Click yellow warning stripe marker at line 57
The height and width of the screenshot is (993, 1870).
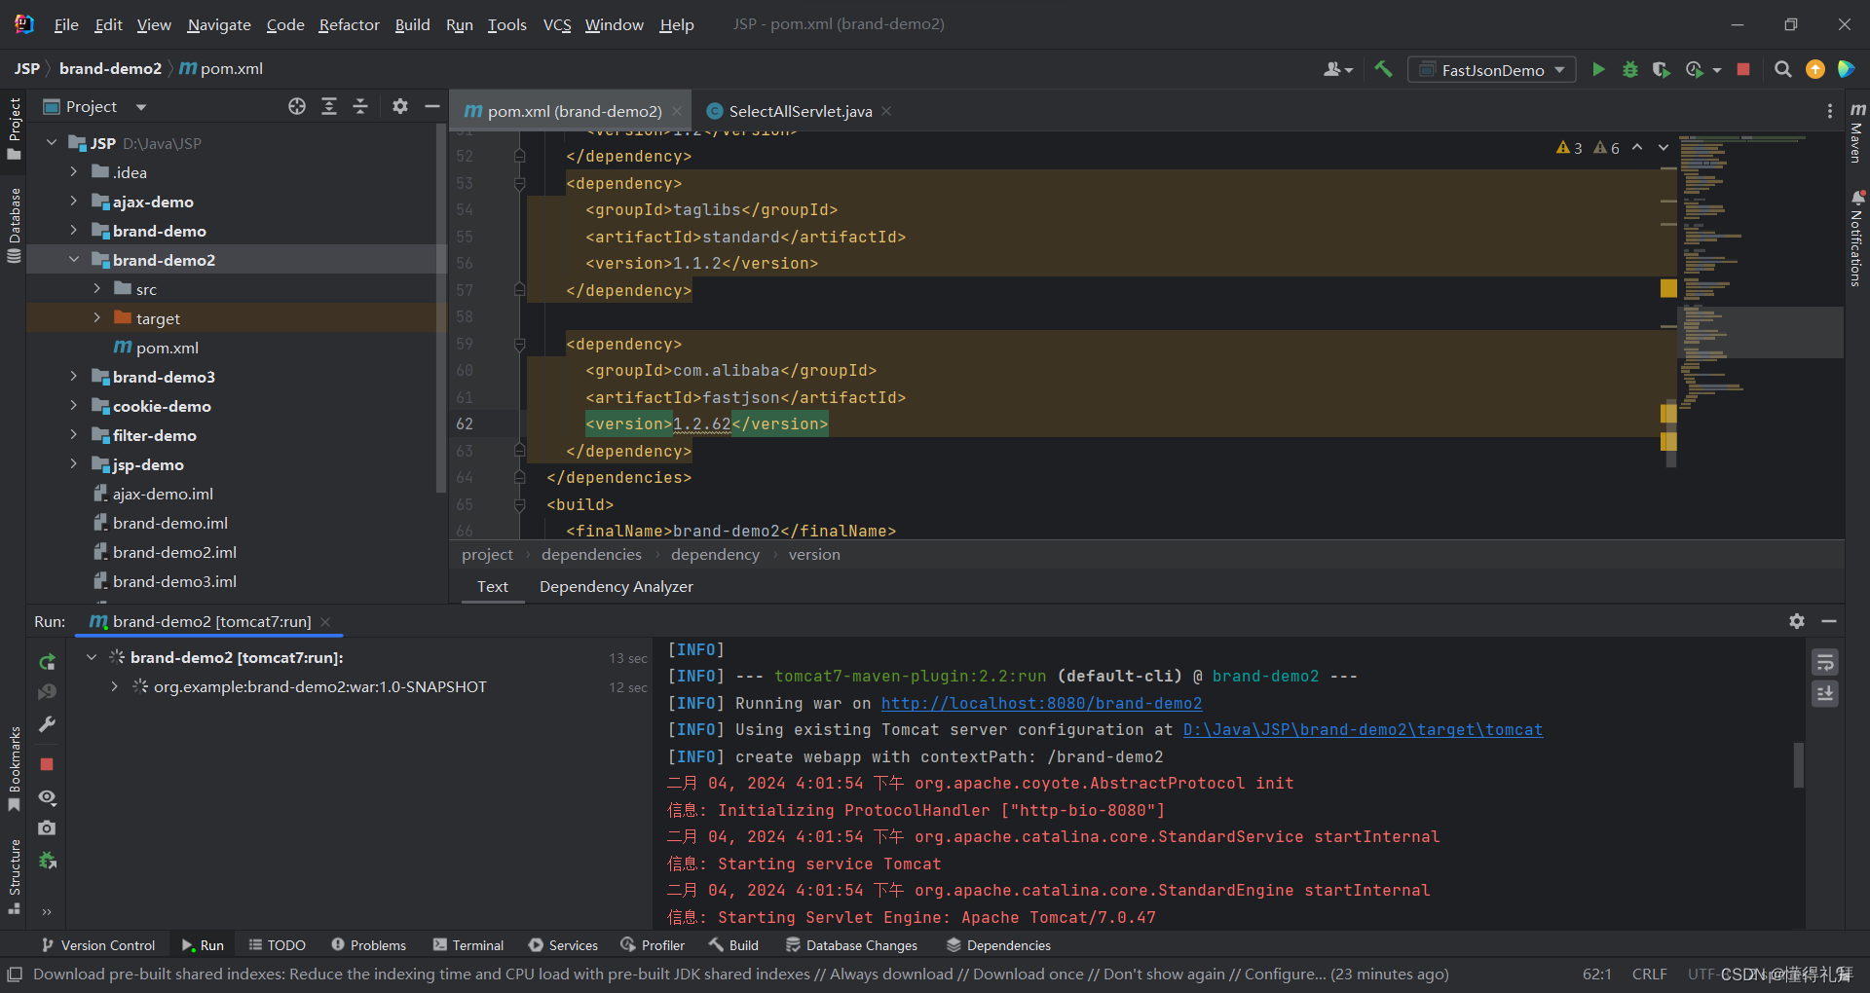[x=1668, y=288]
